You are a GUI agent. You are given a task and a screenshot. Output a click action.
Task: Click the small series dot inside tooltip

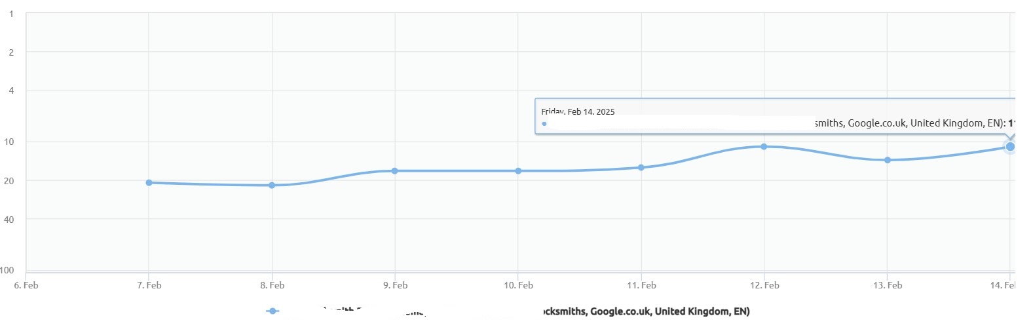[544, 123]
